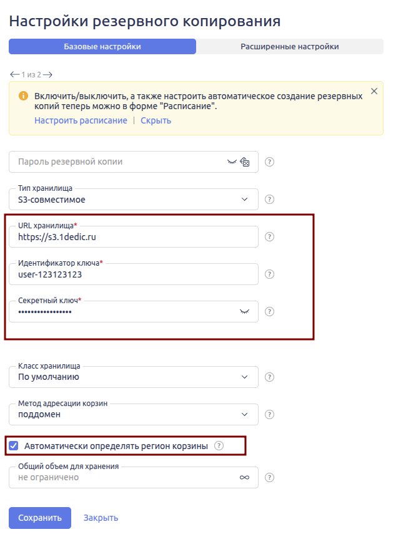The height and width of the screenshot is (547, 396).
Task: Click help icon beside key identifier field
Action: point(270,274)
